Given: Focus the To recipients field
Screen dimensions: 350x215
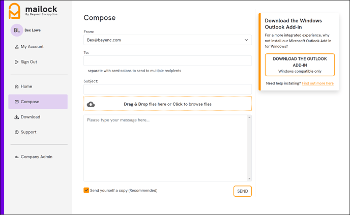Looking at the screenshot, I should (168, 60).
